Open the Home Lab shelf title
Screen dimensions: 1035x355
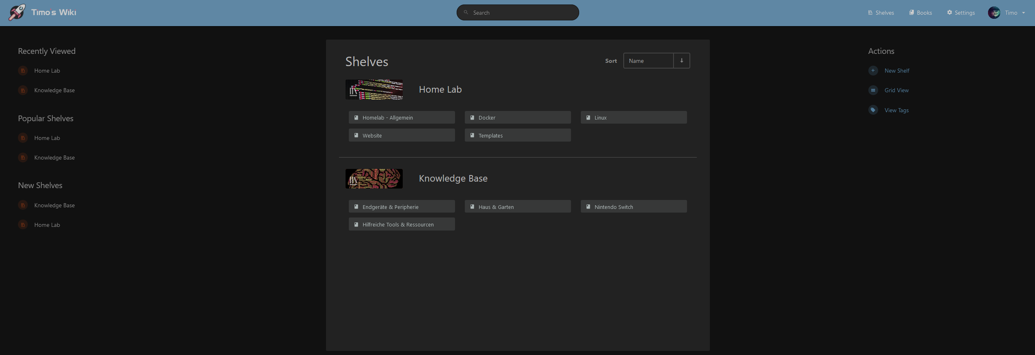[440, 89]
